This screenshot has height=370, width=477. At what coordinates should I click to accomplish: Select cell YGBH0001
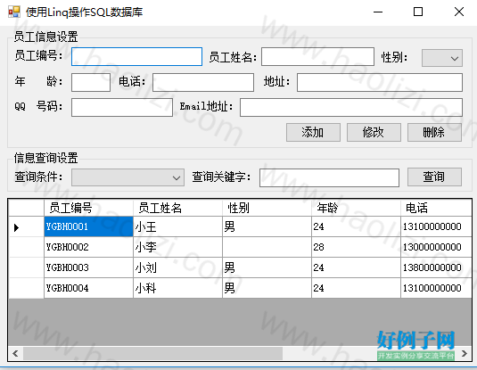[88, 226]
